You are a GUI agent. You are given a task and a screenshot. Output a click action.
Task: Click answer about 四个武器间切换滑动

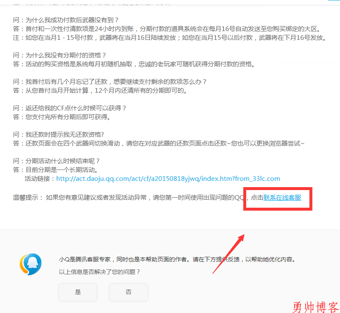[159, 143]
